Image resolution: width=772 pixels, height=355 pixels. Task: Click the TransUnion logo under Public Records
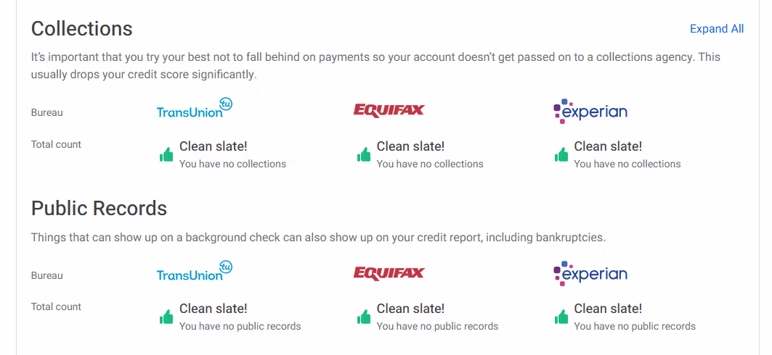tap(194, 273)
